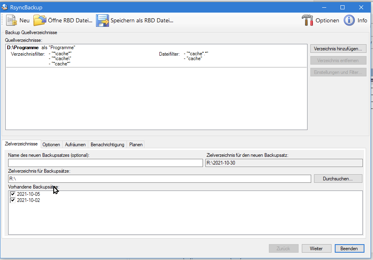Click the 'Verzeichnis hinzufügen...' button
The image size is (373, 260).
coord(338,49)
